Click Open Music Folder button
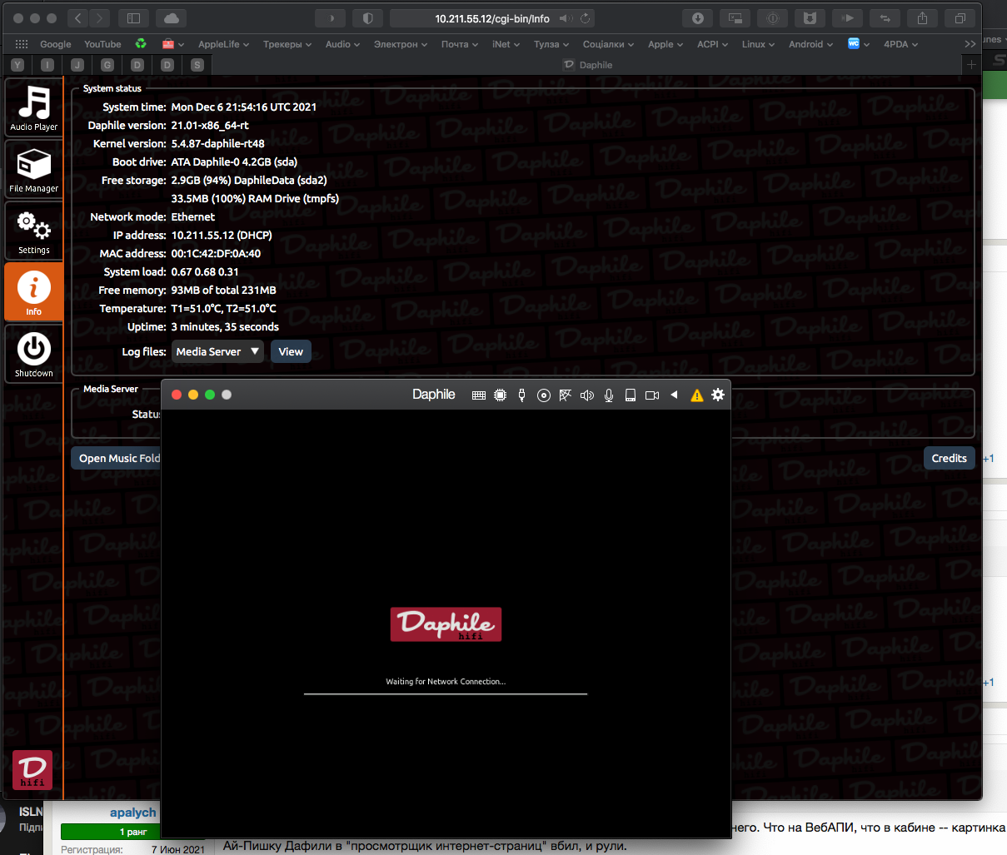This screenshot has width=1007, height=855. (x=116, y=458)
